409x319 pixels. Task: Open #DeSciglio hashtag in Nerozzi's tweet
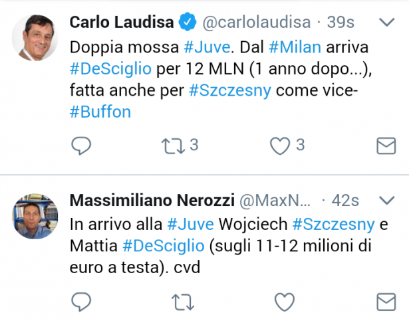click(163, 246)
